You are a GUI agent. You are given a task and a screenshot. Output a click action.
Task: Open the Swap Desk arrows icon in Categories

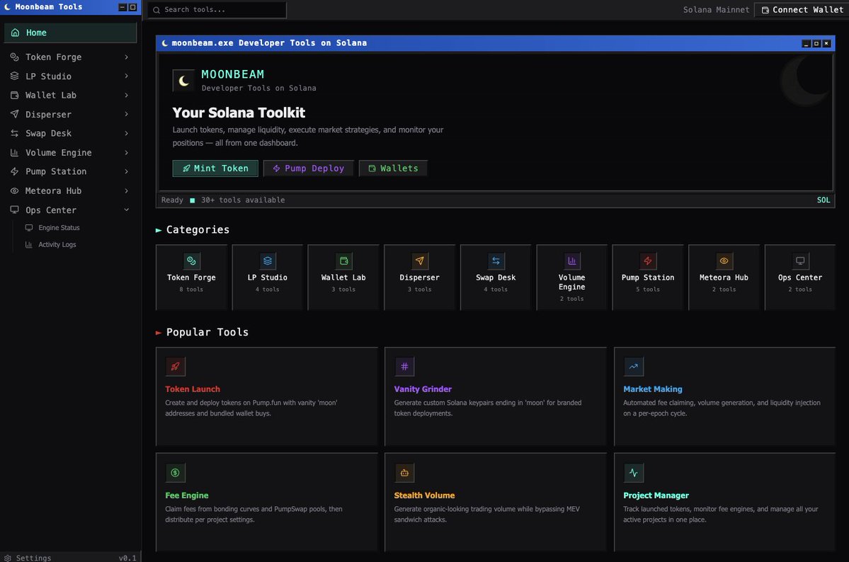[x=496, y=260]
